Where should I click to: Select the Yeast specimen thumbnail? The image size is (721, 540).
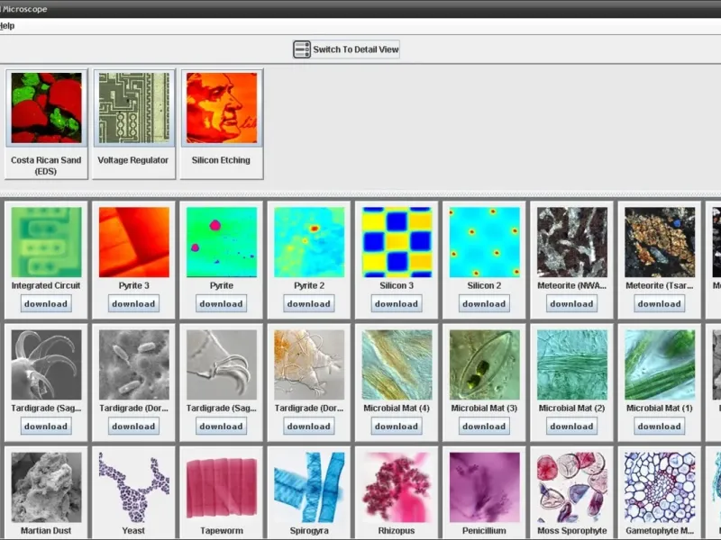pos(133,487)
